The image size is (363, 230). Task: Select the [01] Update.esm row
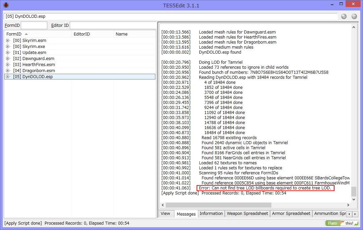point(80,53)
